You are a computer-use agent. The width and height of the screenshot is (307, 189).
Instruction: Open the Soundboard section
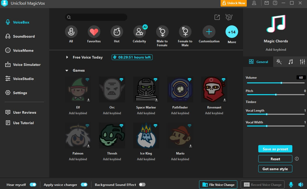20,36
